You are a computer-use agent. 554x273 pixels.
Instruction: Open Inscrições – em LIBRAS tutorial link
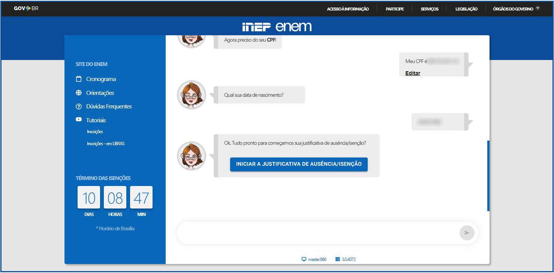pyautogui.click(x=106, y=144)
